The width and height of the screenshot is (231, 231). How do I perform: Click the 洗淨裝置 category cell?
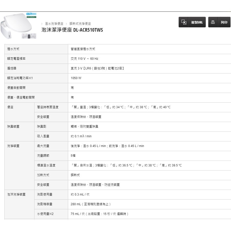coord(13,146)
